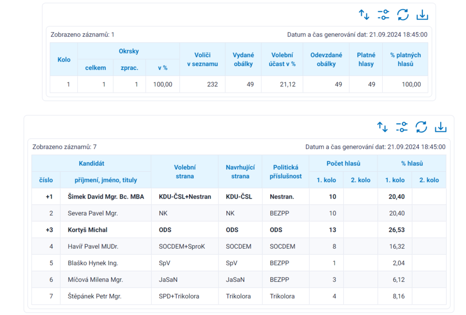Image resolution: width=466 pixels, height=315 pixels.
Task: Click the sort arrows icon above the candidates table
Action: point(382,127)
